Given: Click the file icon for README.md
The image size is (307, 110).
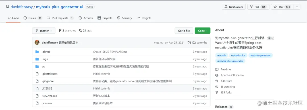Looking at the screenshot, I should coord(37,96).
